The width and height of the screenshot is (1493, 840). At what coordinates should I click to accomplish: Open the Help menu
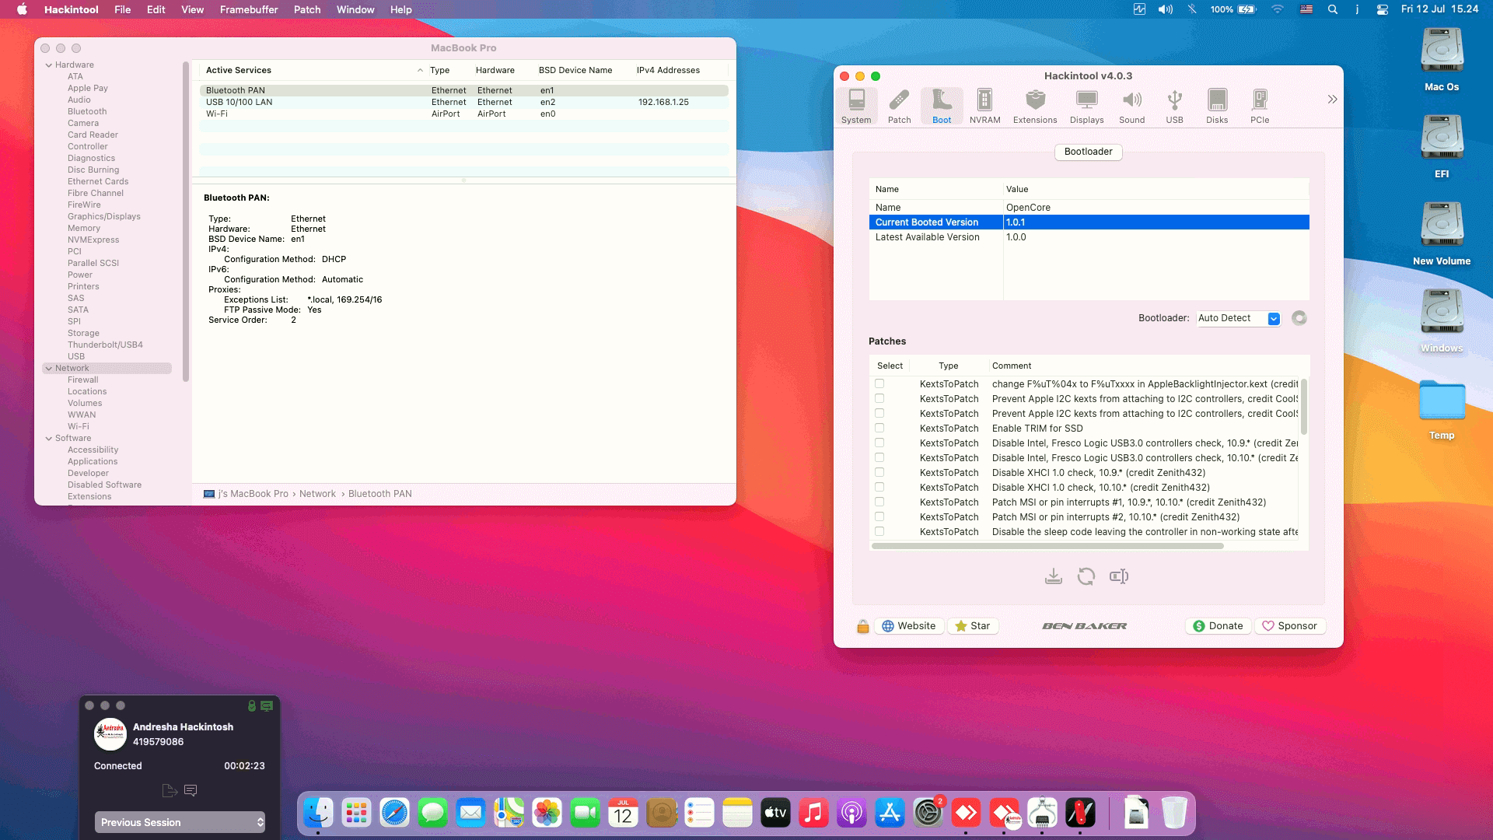pos(400,9)
